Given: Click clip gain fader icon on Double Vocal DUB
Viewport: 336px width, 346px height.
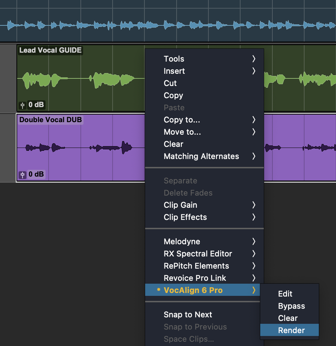Looking at the screenshot, I should point(23,175).
